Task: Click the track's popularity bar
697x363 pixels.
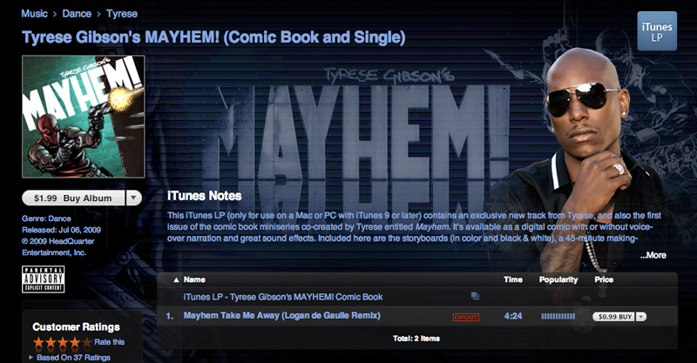Action: click(558, 316)
